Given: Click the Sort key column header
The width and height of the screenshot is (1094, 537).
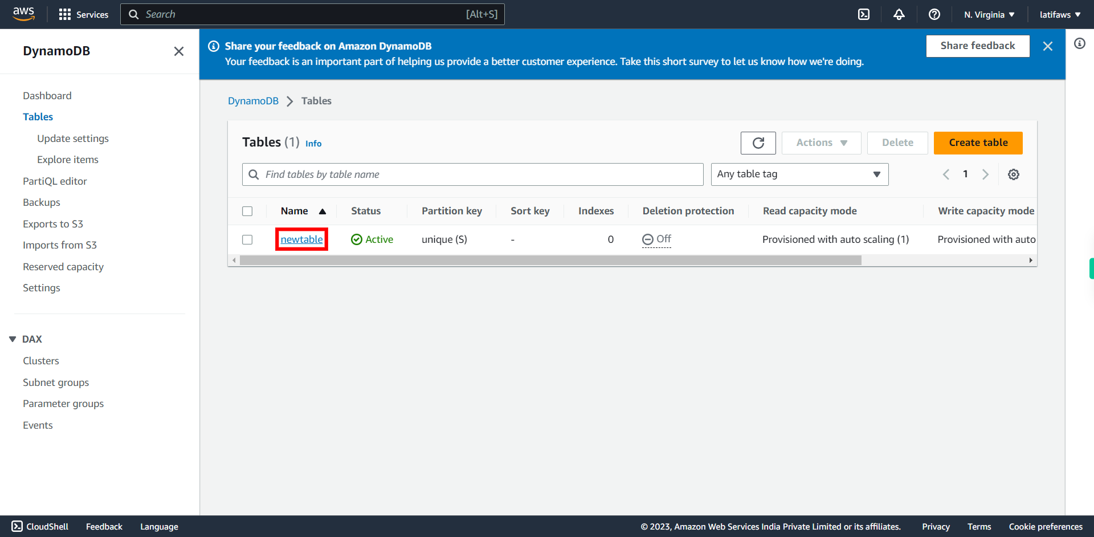Looking at the screenshot, I should (x=530, y=211).
